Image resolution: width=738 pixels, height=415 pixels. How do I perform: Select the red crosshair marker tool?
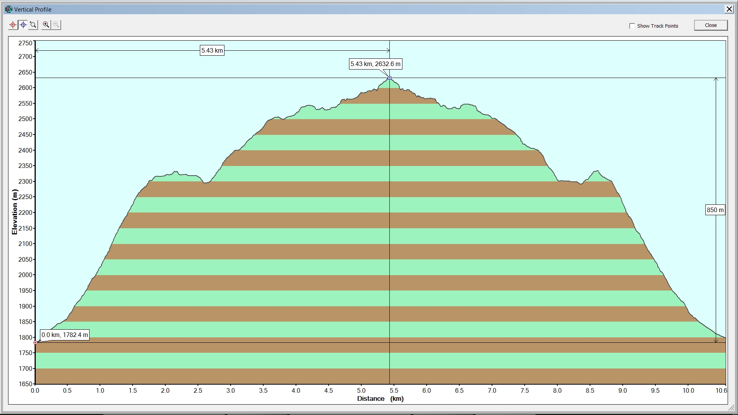pyautogui.click(x=13, y=25)
